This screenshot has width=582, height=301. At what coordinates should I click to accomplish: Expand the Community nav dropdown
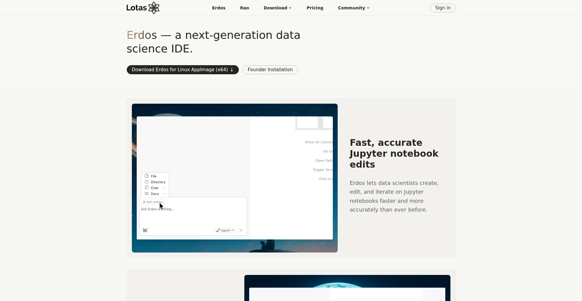354,8
